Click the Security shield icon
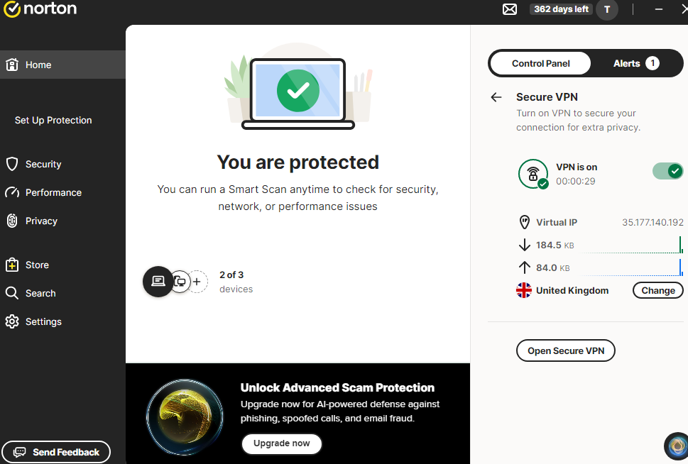This screenshot has width=688, height=464. (12, 164)
